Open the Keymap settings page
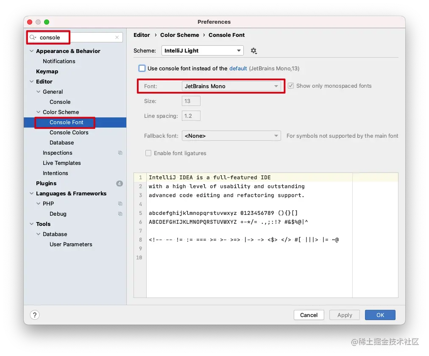 point(47,71)
